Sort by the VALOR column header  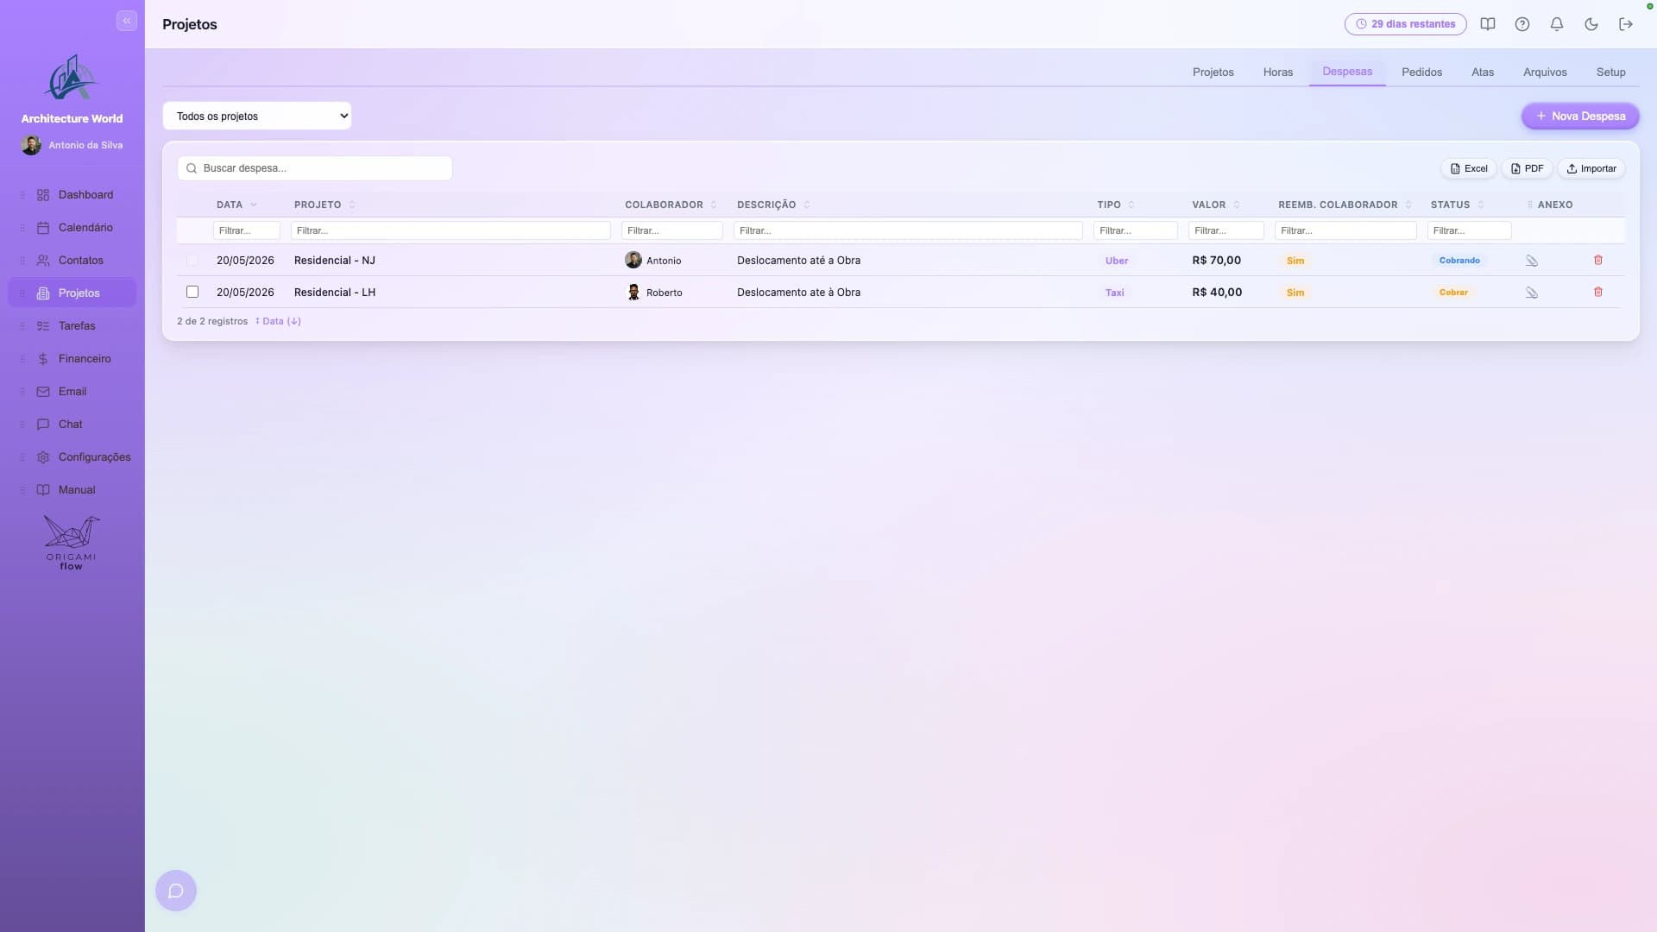coord(1216,205)
